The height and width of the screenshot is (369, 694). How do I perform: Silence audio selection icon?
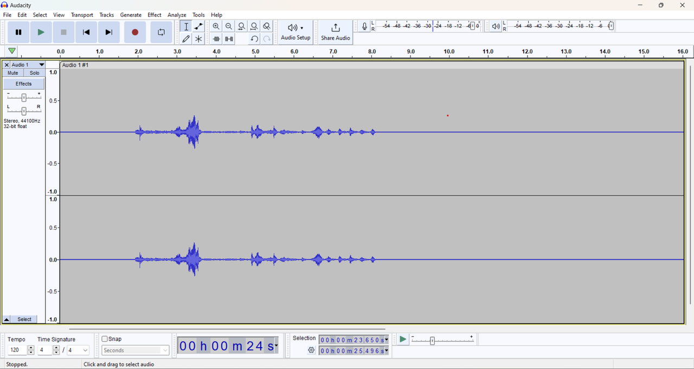229,39
